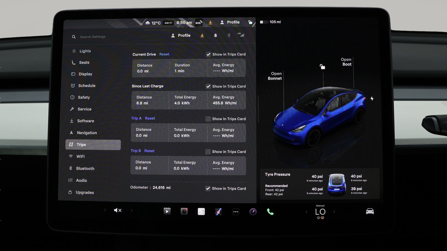The height and width of the screenshot is (251, 447).
Task: Open the notifications bell
Action: tap(215, 35)
